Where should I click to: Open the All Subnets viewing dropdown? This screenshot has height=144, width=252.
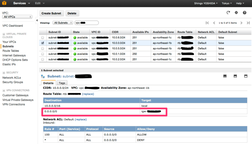click(63, 23)
